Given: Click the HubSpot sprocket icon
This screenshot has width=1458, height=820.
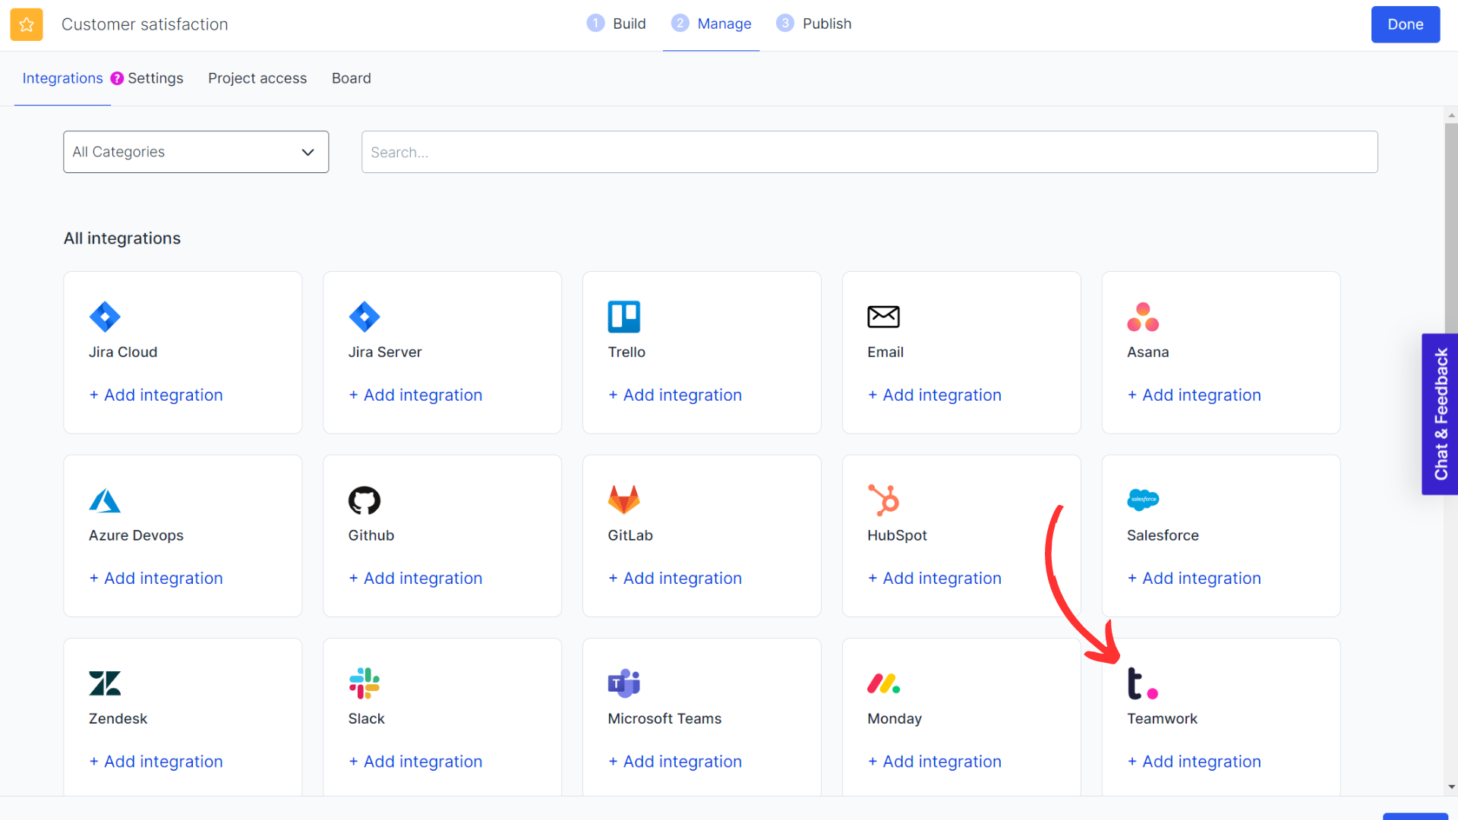Looking at the screenshot, I should point(883,500).
